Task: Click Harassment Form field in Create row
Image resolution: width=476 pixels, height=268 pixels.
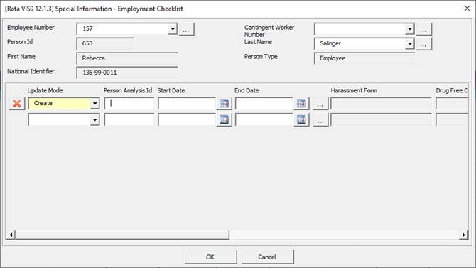Action: pos(381,104)
